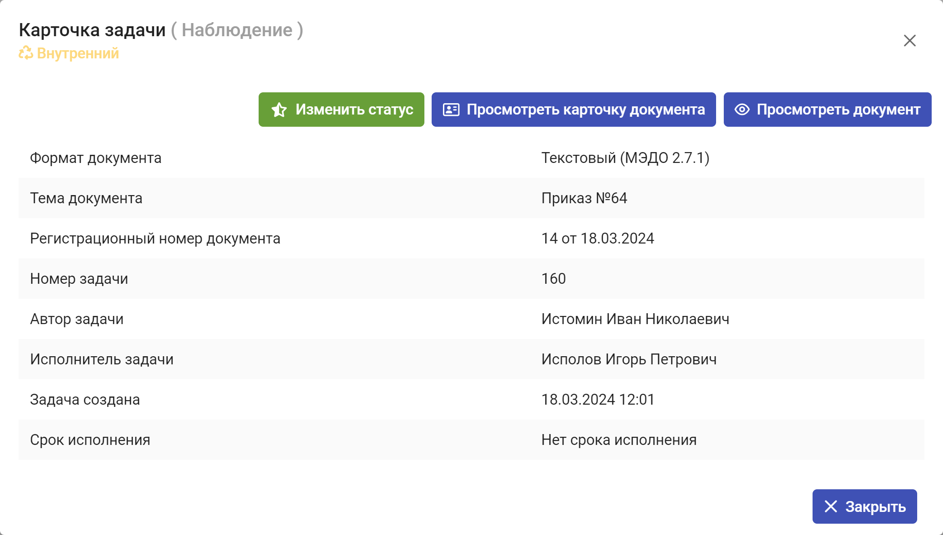Open Просмотреть карточку документа
The image size is (943, 535).
pyautogui.click(x=573, y=110)
